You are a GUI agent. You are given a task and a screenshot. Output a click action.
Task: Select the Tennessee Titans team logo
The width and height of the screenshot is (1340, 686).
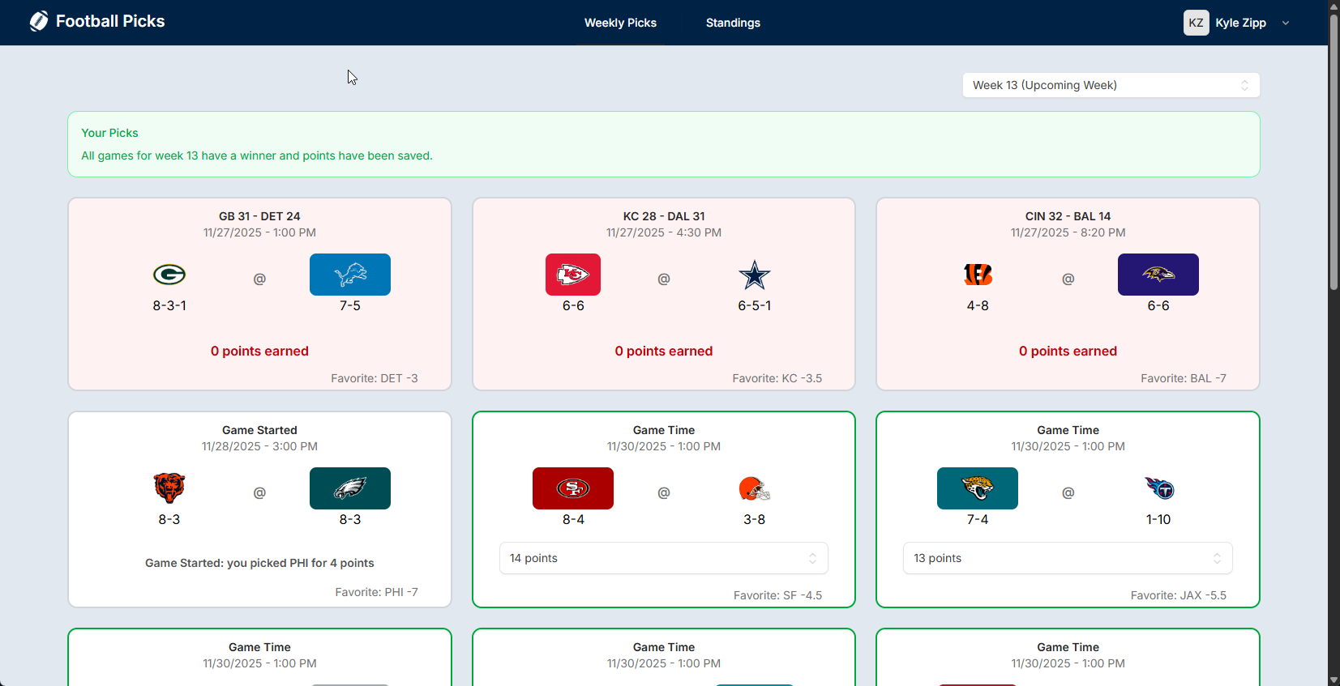click(1158, 488)
